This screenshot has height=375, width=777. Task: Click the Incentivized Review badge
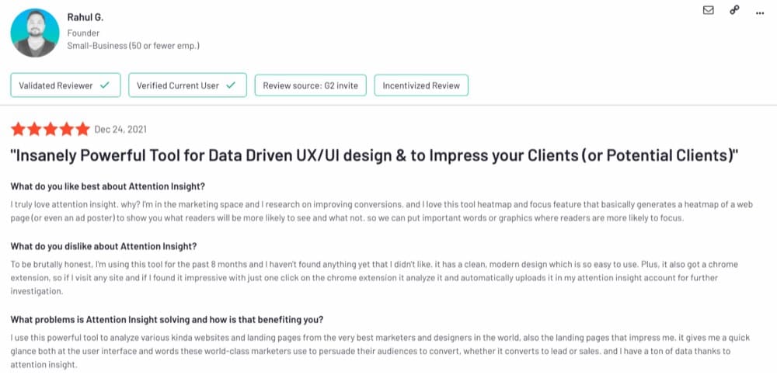(x=421, y=85)
